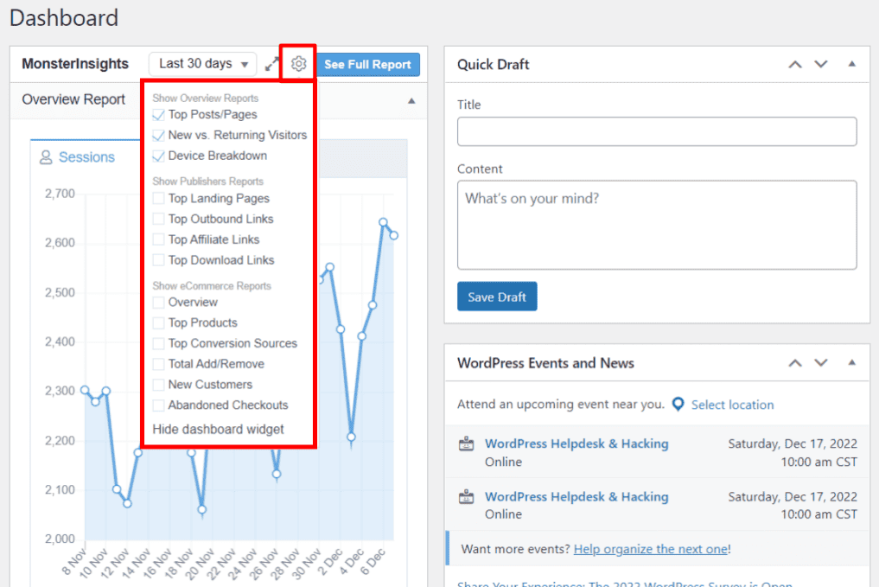Open first WordPress Helpdesk & Hacking link

576,443
